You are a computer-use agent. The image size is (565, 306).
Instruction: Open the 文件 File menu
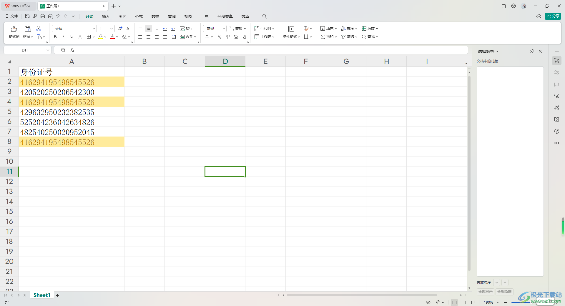click(x=12, y=16)
